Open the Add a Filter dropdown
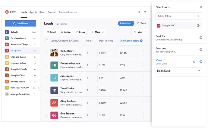Viewport: 208px width, 128px height. 179,16
